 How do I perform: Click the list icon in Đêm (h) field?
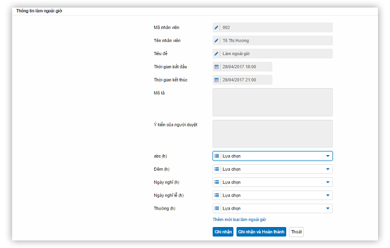217,169
